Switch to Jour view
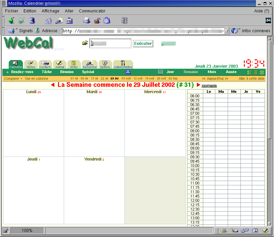 [170, 72]
